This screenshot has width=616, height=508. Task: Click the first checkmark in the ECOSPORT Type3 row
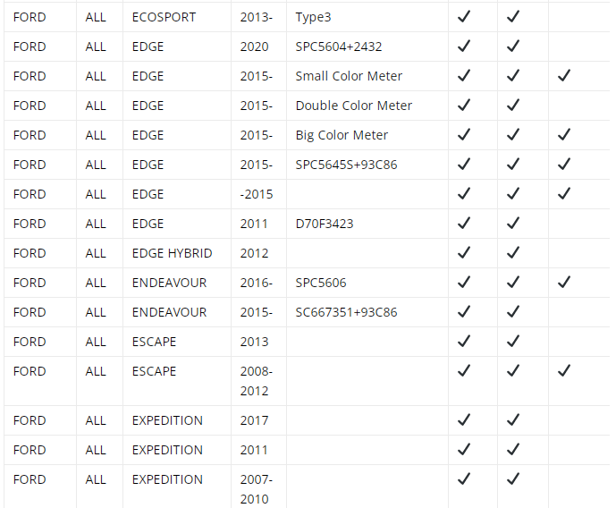[464, 16]
